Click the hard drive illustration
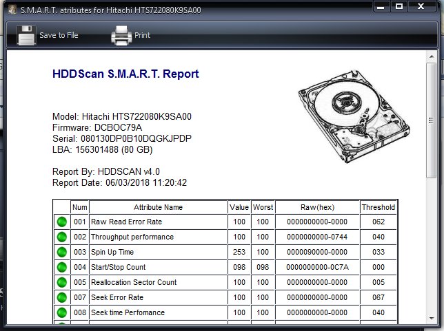 (354, 116)
